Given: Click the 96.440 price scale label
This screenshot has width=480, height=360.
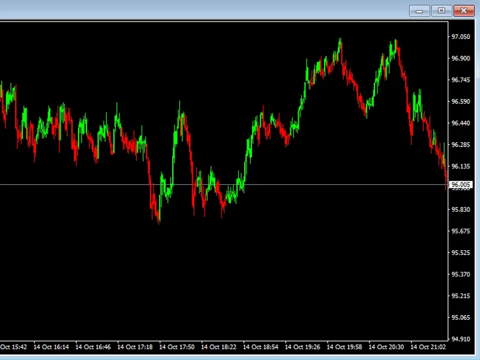Looking at the screenshot, I should [x=461, y=123].
